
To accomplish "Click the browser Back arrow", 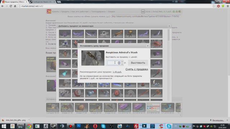I will 3,6.
